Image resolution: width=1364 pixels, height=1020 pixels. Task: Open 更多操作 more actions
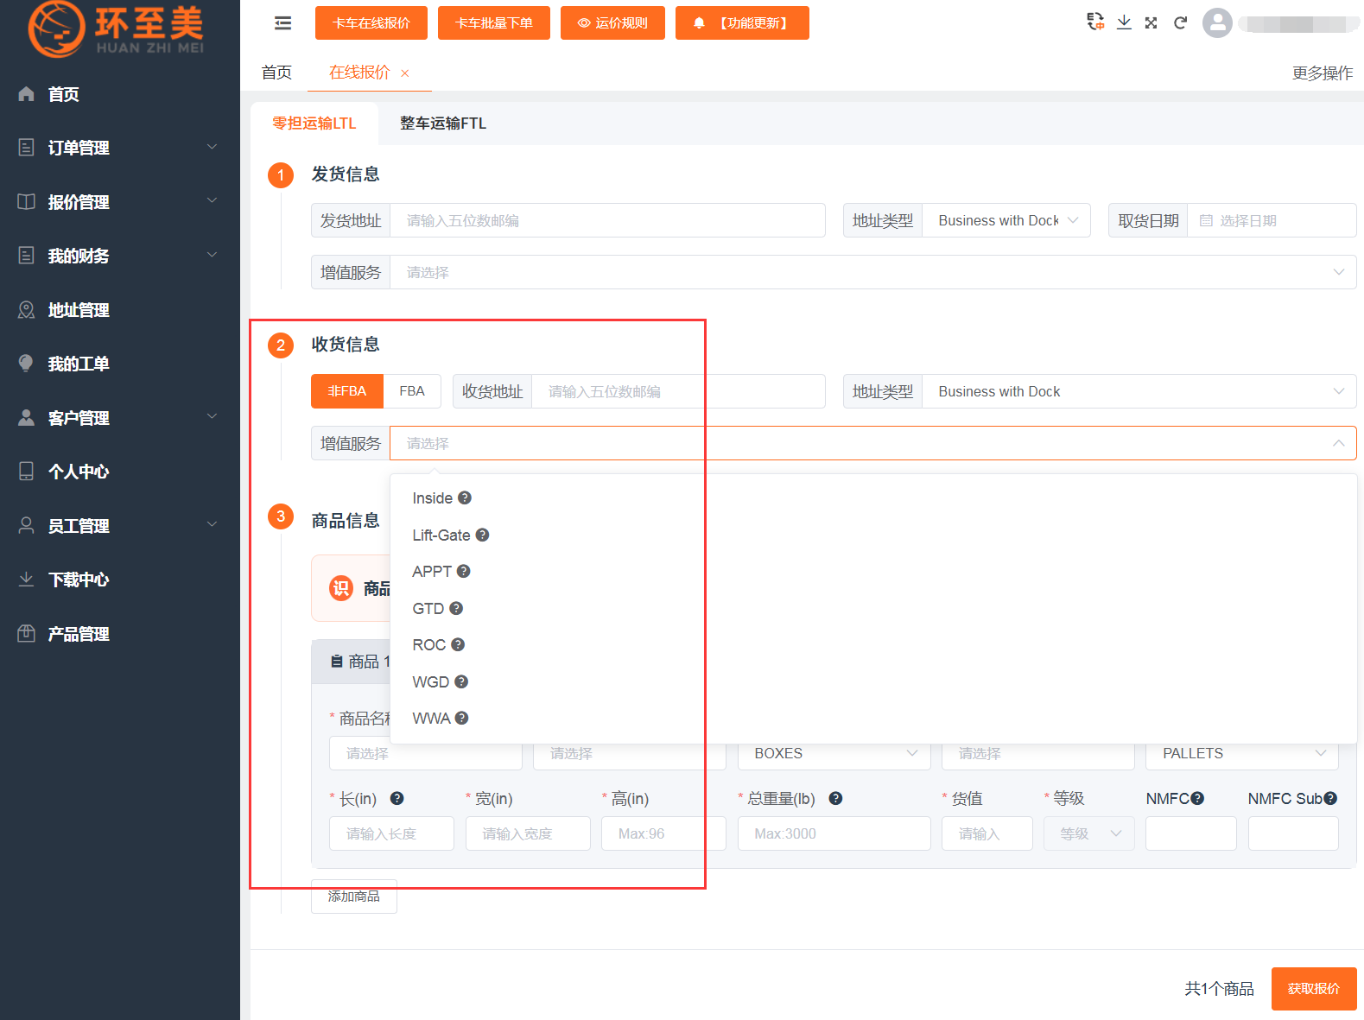coord(1323,73)
